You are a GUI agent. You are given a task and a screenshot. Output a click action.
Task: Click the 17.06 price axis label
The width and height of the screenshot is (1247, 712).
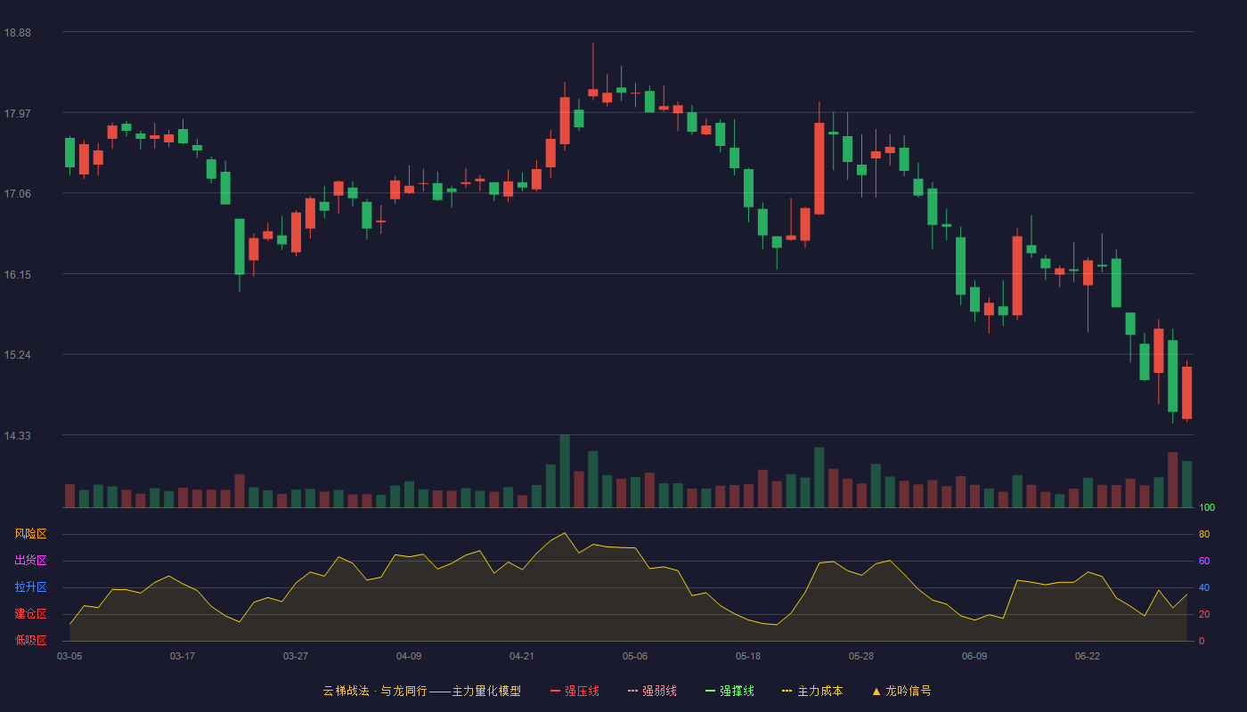(17, 194)
